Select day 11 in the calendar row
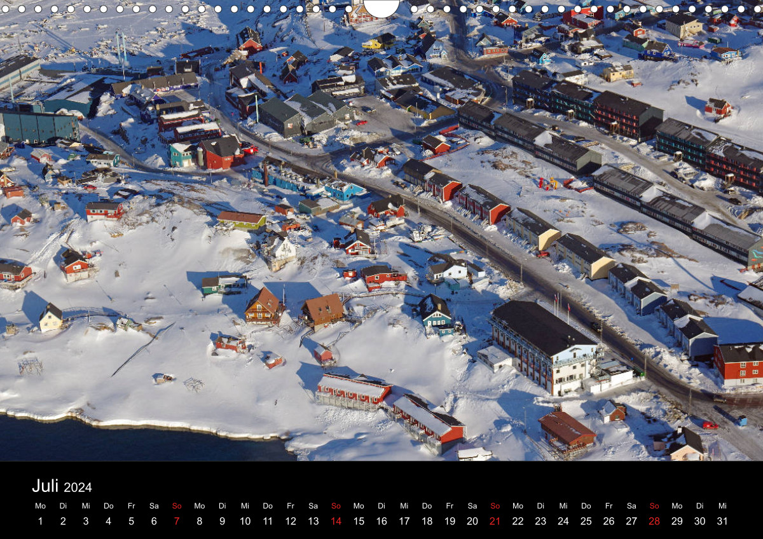 click(268, 521)
